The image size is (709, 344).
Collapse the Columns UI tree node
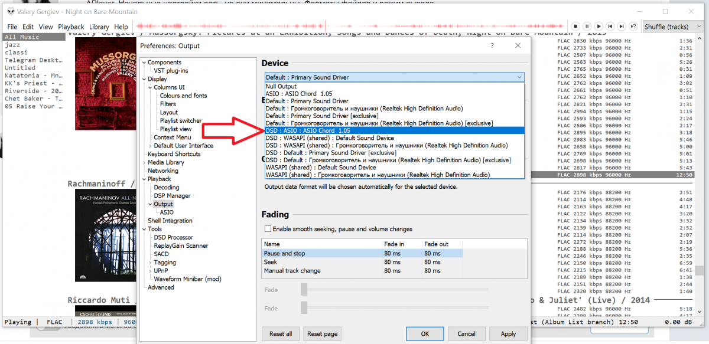(x=150, y=87)
